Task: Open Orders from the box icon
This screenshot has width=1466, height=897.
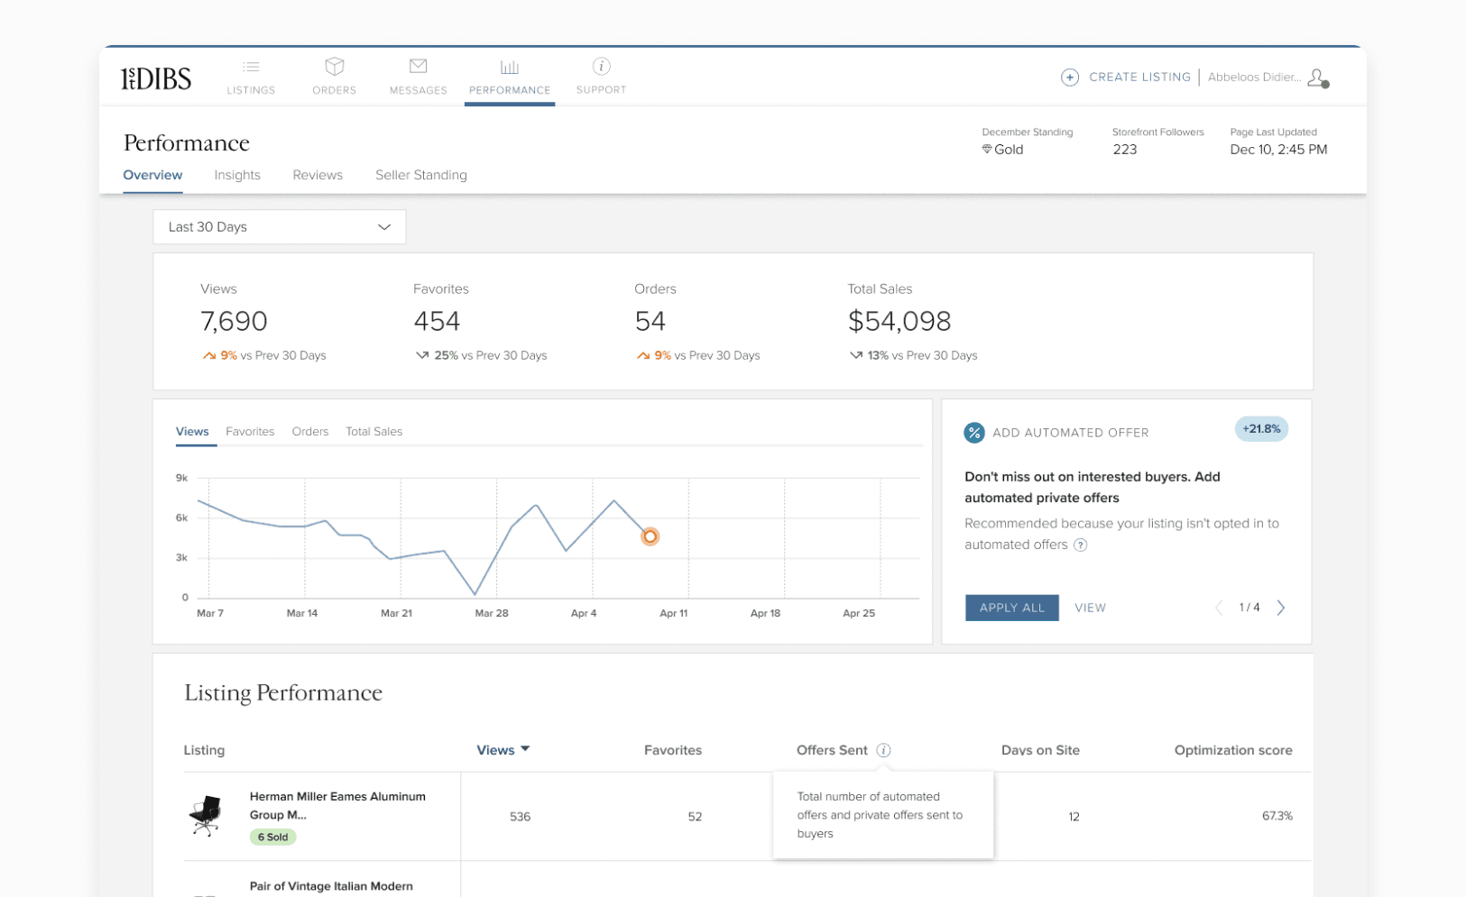Action: (x=335, y=67)
